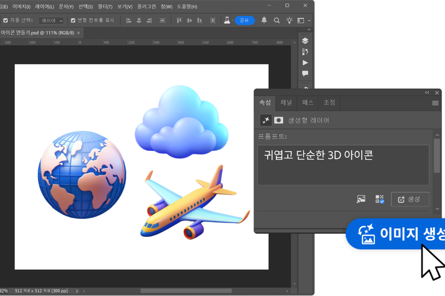Open the Actions play icon panel

tap(305, 63)
